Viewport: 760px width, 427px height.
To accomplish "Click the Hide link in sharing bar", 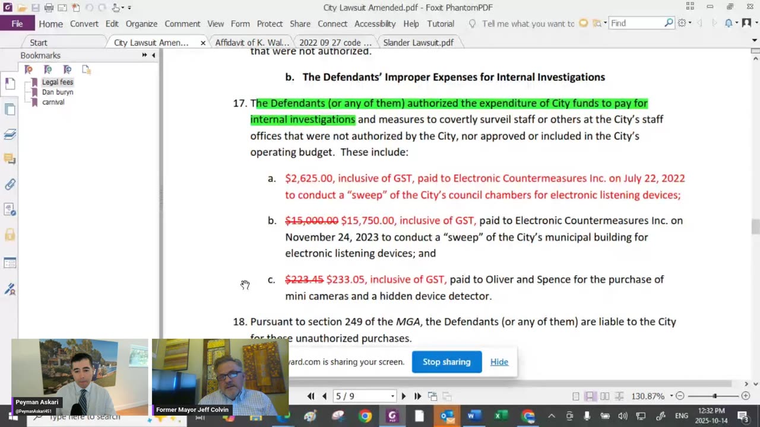I will point(499,362).
